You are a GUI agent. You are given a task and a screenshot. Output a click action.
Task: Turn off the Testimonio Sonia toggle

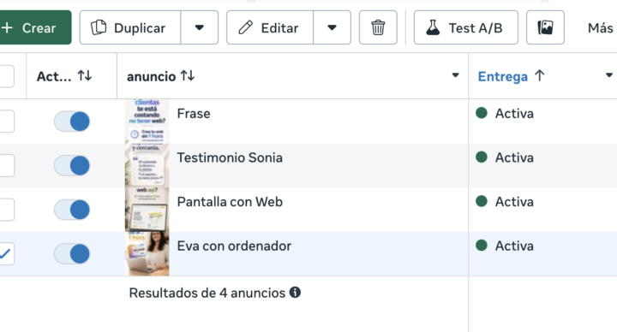click(x=72, y=165)
